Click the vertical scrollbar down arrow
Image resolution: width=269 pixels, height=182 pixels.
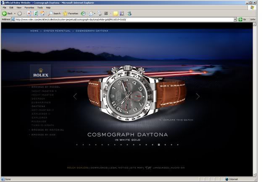point(254,175)
